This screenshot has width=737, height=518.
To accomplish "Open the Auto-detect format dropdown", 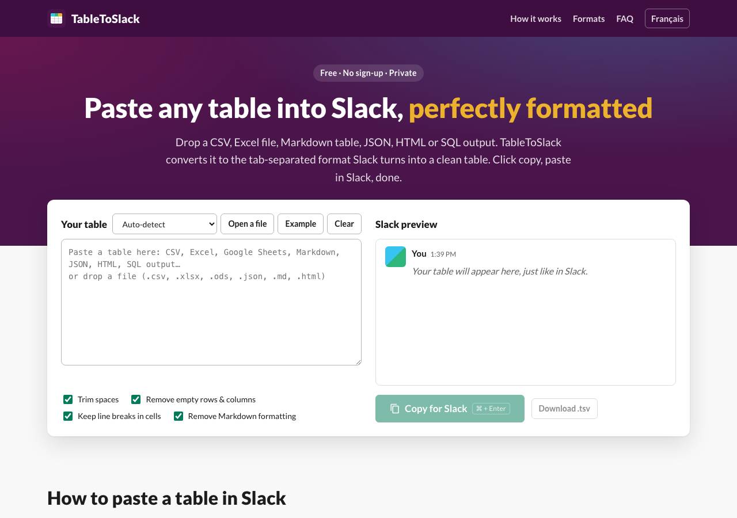I will [x=165, y=224].
